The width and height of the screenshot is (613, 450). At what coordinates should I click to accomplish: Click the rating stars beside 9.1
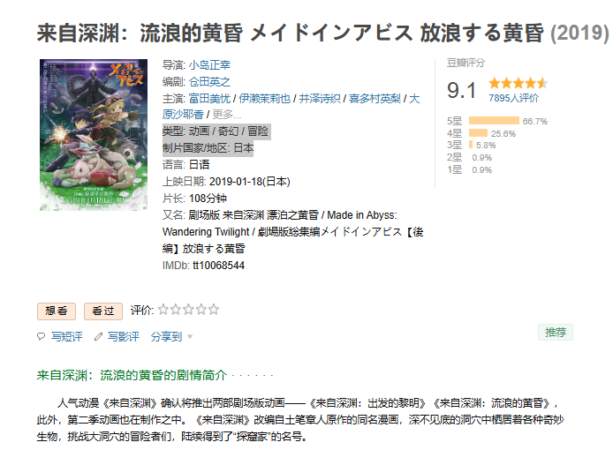pos(518,83)
